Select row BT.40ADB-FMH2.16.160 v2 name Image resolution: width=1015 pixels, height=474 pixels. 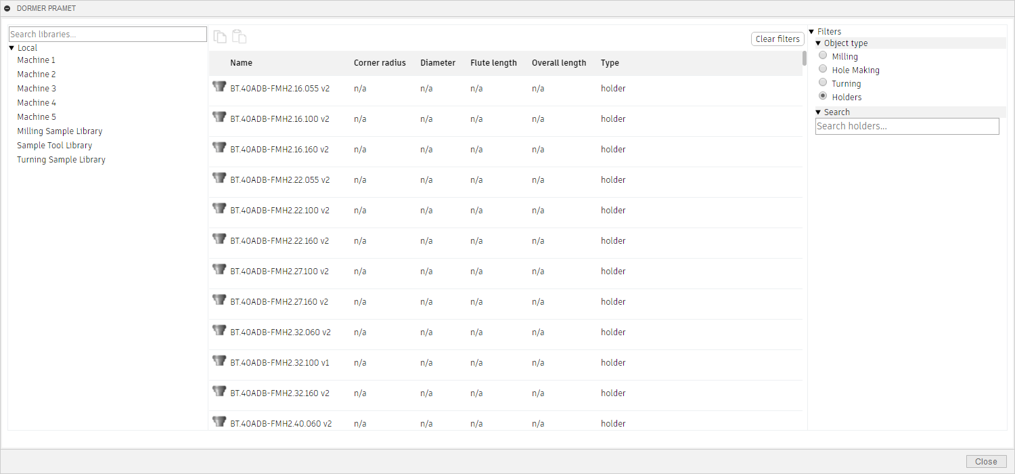coord(279,150)
